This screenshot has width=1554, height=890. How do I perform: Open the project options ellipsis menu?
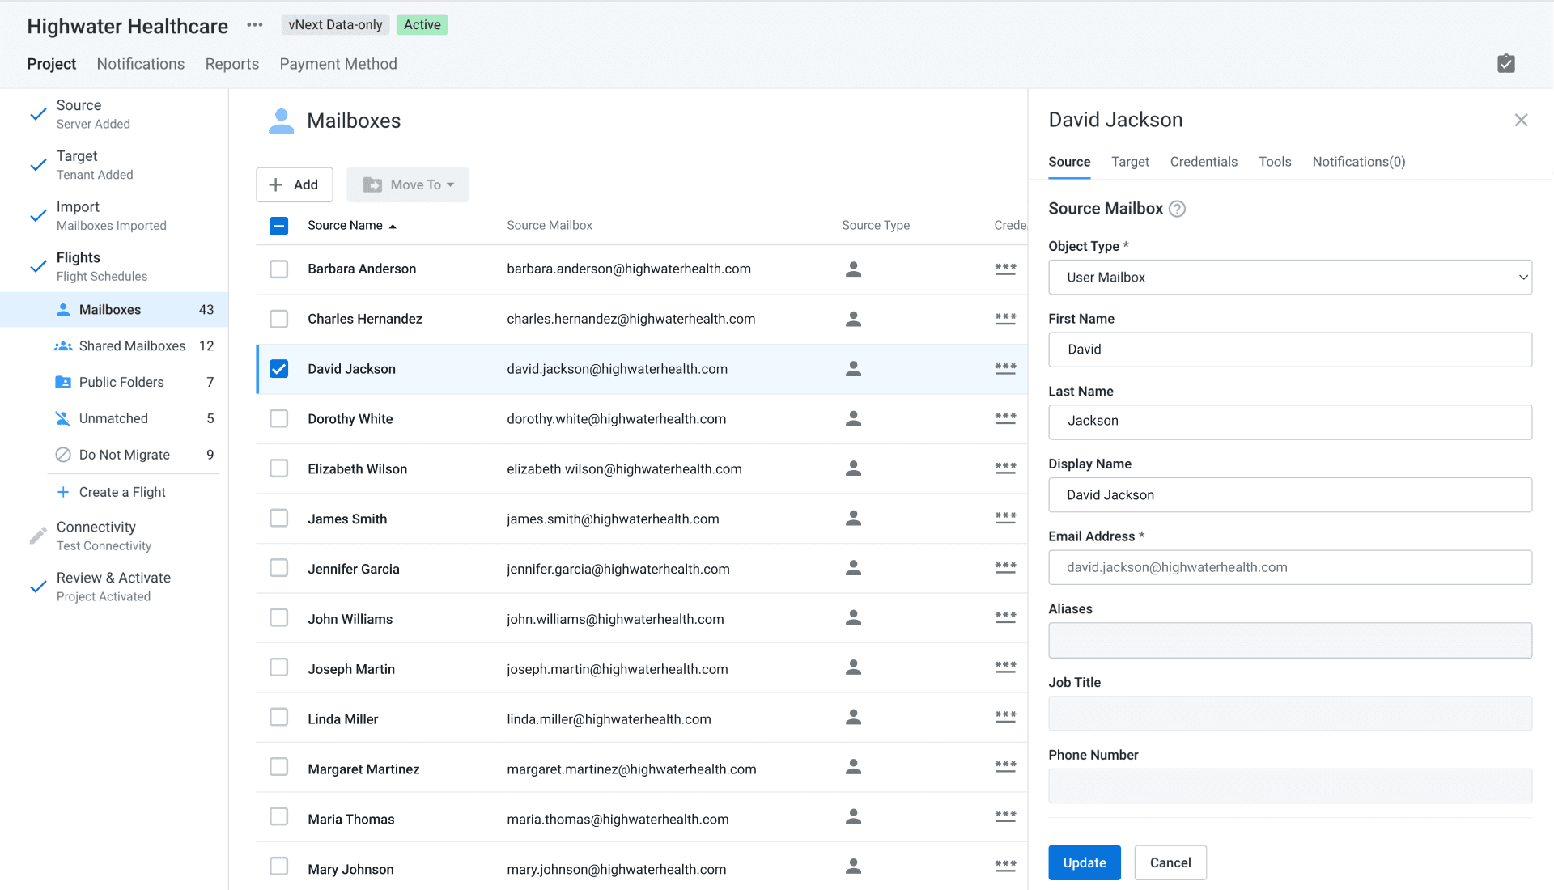click(255, 25)
